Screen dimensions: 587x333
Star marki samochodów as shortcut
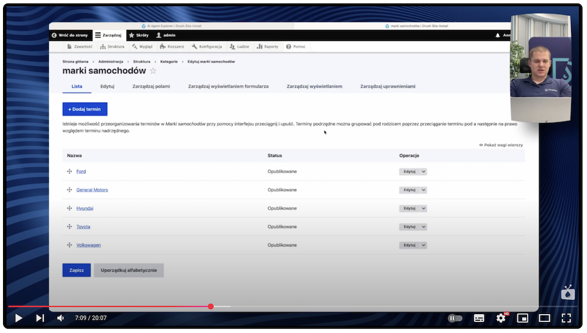click(x=153, y=71)
